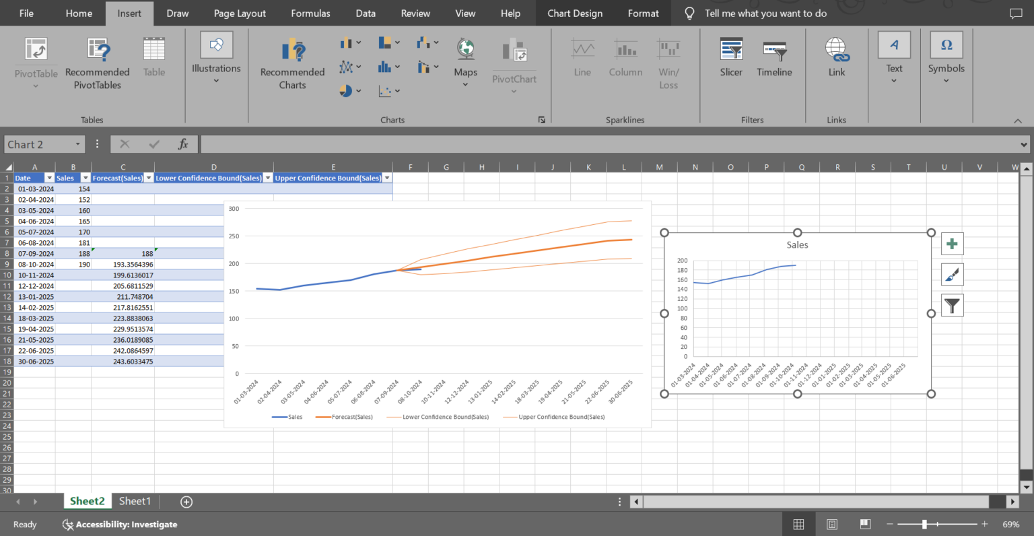
Task: Open the Maps chart tool
Action: click(x=464, y=61)
